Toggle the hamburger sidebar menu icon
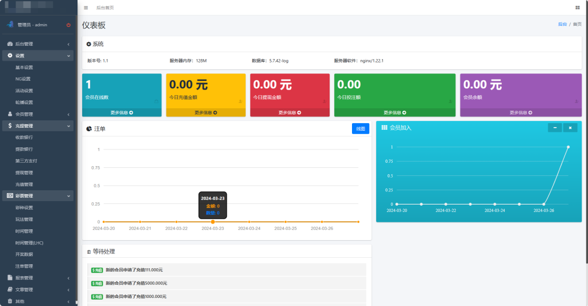This screenshot has width=588, height=306. tap(86, 7)
